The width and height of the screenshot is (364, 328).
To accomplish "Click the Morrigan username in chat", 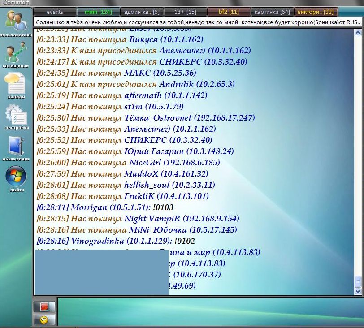I will [x=89, y=207].
